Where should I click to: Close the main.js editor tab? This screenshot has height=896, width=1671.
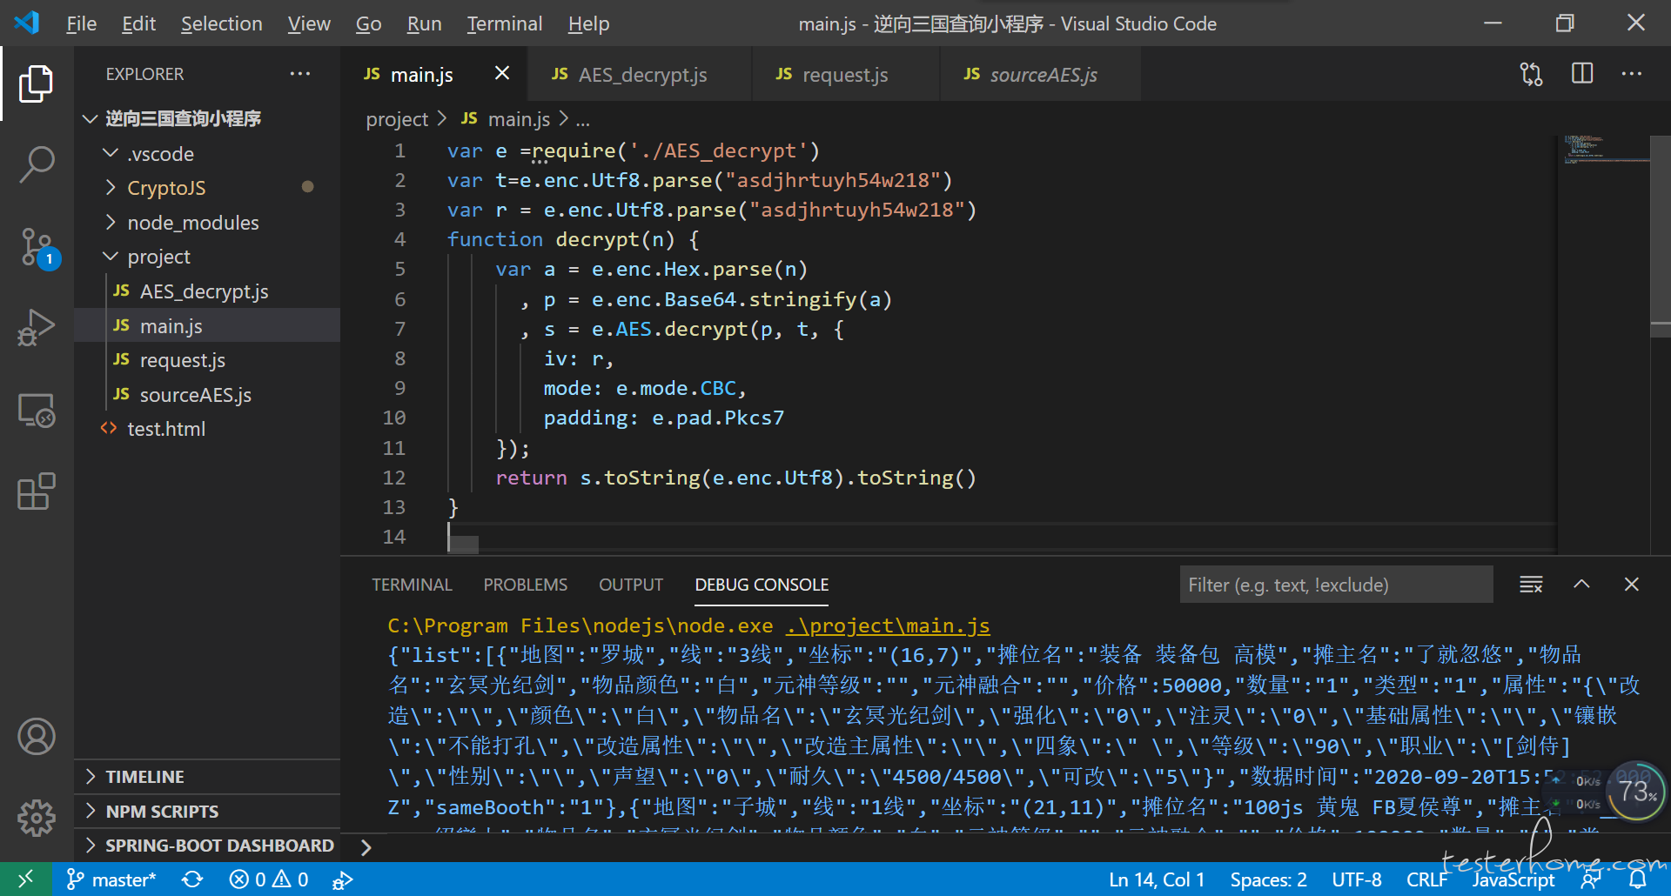502,73
